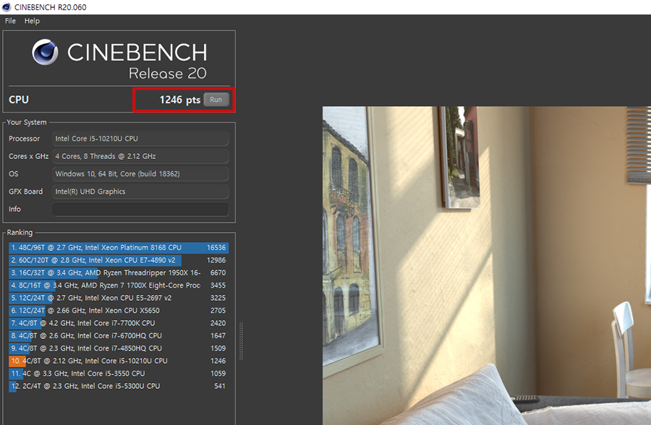651x425 pixels.
Task: Focus the empty Info input field
Action: pyautogui.click(x=140, y=209)
